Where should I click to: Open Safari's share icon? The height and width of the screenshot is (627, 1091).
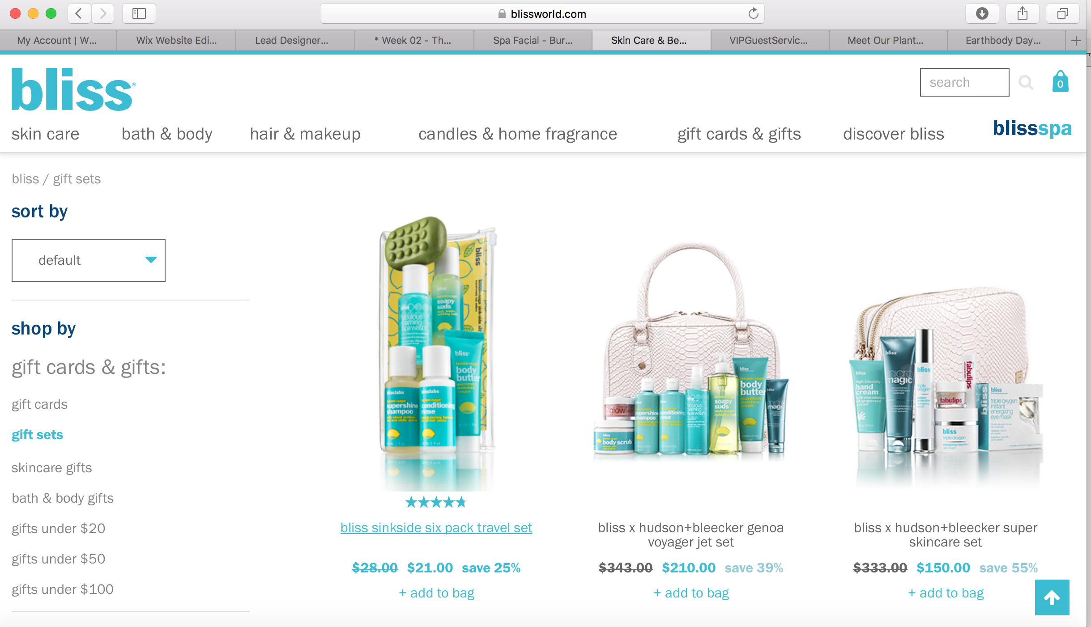1023,13
